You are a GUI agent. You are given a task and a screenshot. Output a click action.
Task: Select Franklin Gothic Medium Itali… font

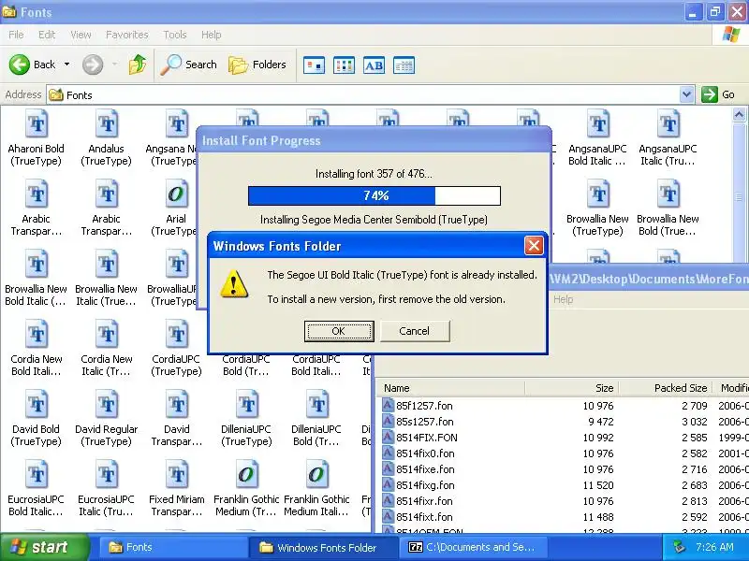316,489
